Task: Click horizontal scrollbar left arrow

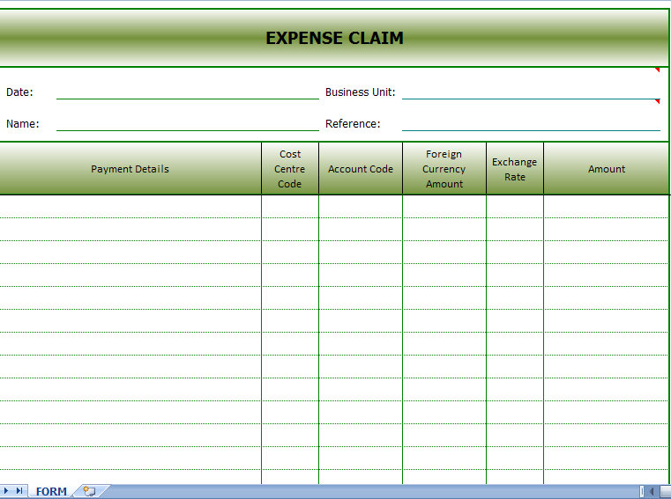Action: [652, 492]
